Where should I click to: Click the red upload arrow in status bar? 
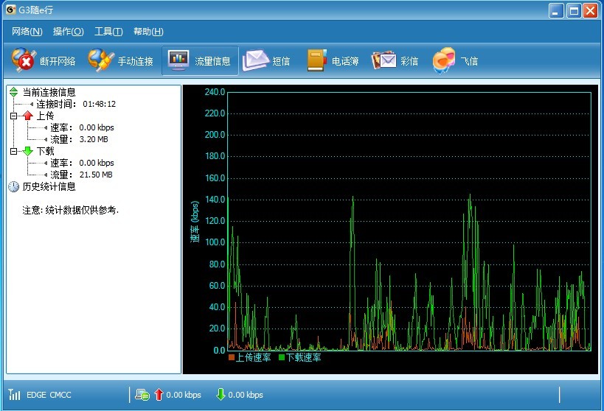pyautogui.click(x=159, y=395)
